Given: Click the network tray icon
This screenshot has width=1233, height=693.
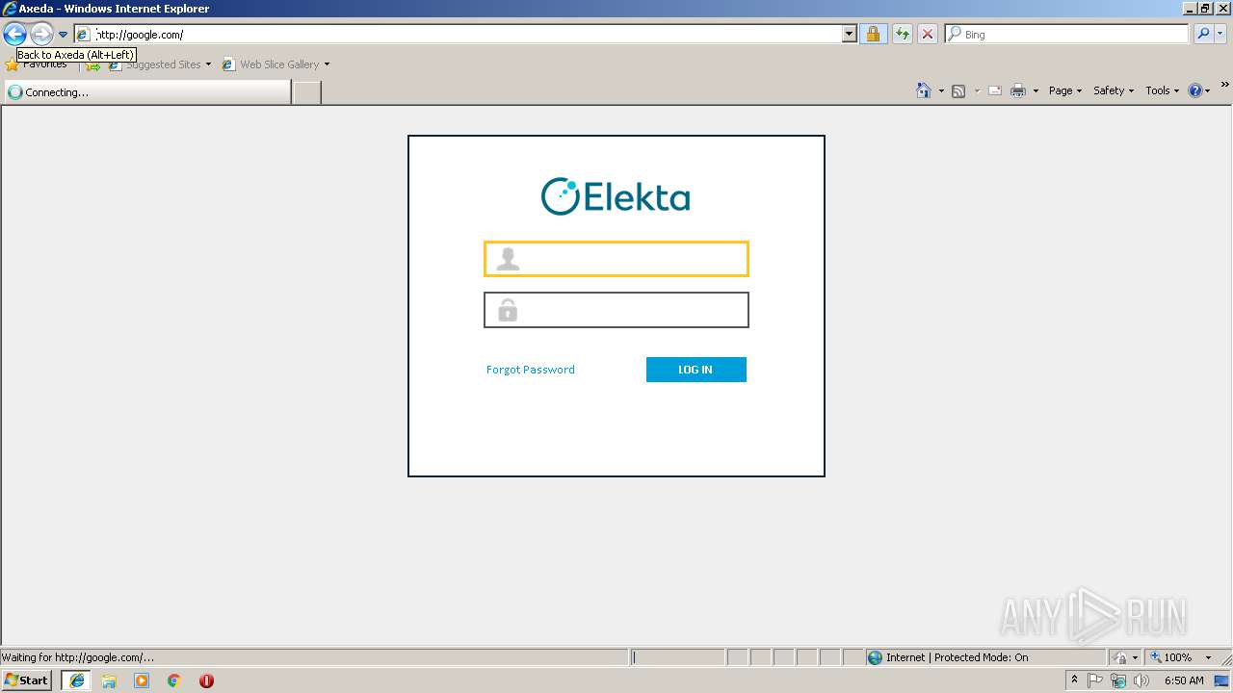Looking at the screenshot, I should click(1118, 680).
